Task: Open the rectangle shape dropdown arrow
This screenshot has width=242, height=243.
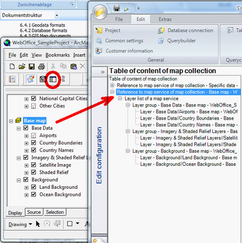Action: pyautogui.click(x=78, y=223)
